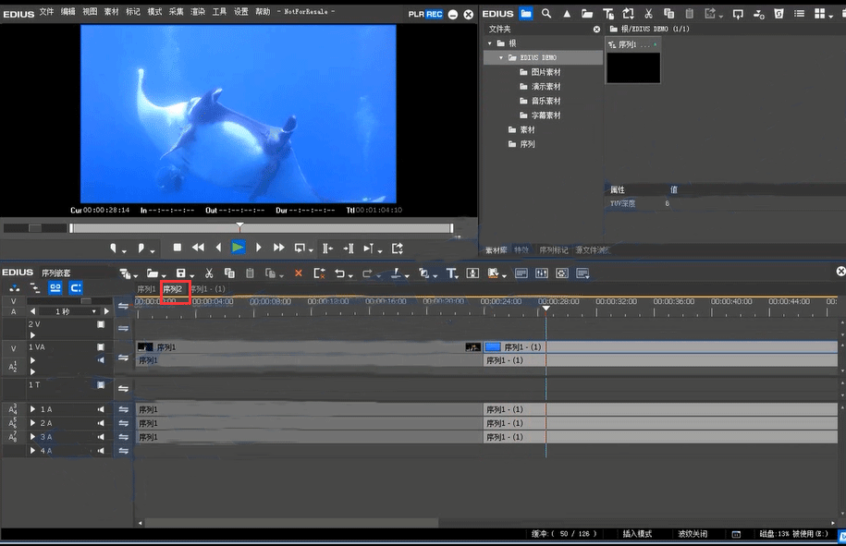Expand the 1VA track header
Viewport: 846px width, 546px height.
click(32, 360)
